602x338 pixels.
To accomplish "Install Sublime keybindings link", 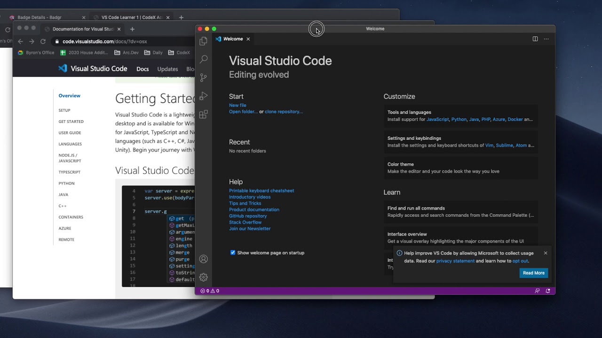I will pos(504,146).
